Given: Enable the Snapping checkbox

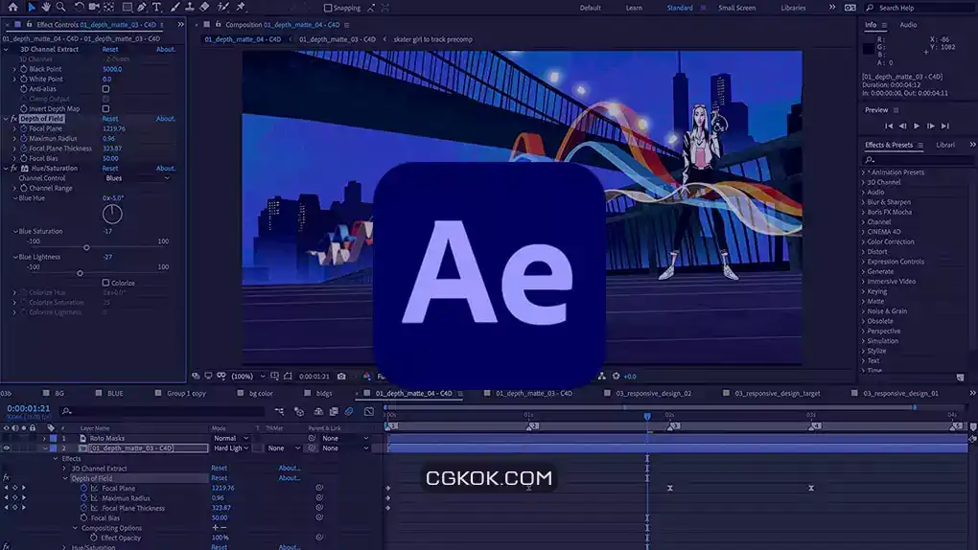Looking at the screenshot, I should [328, 8].
